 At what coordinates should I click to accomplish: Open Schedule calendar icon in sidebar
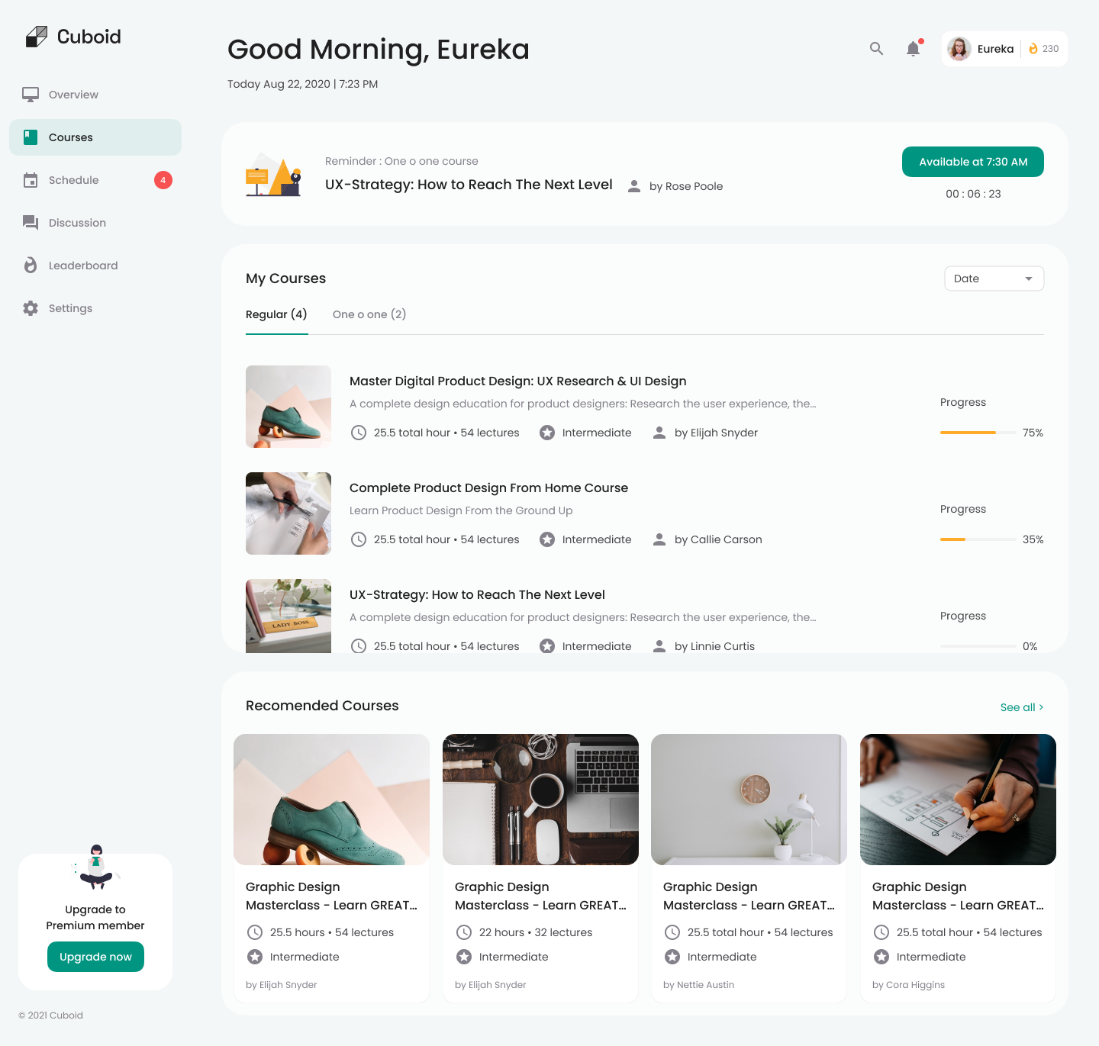[31, 180]
